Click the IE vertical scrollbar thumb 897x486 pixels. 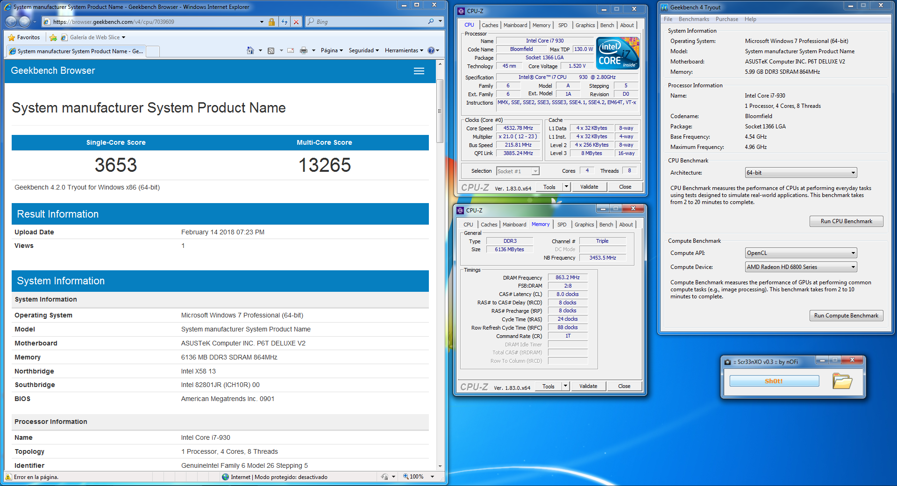[440, 111]
